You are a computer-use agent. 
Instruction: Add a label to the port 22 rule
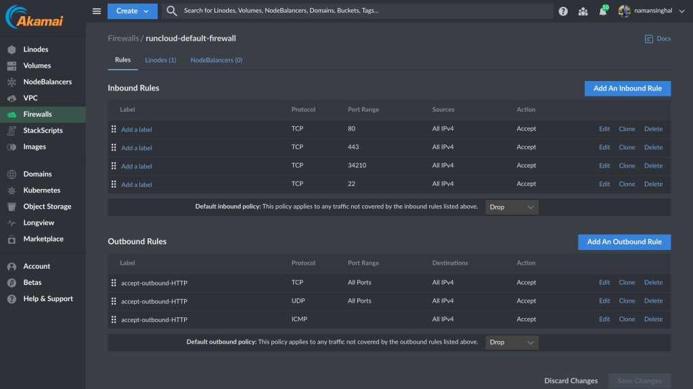point(137,185)
